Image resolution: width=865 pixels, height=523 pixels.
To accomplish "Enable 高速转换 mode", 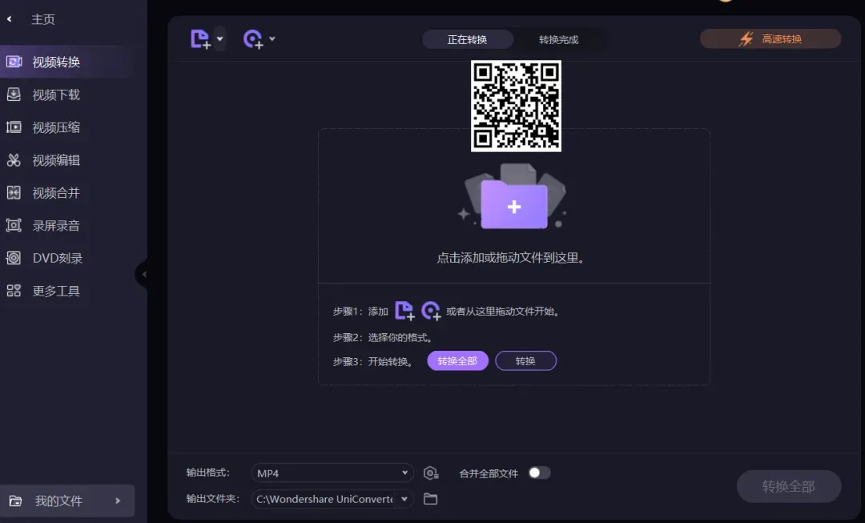I will pos(770,38).
